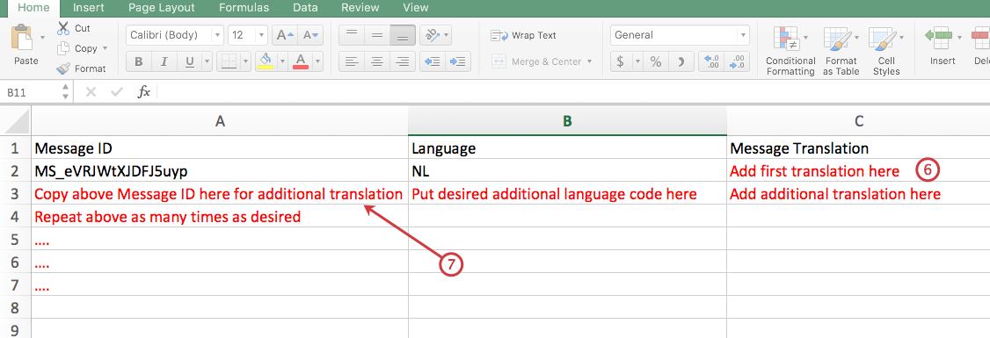990x338 pixels.
Task: Open the Formulas tab
Action: pyautogui.click(x=244, y=8)
